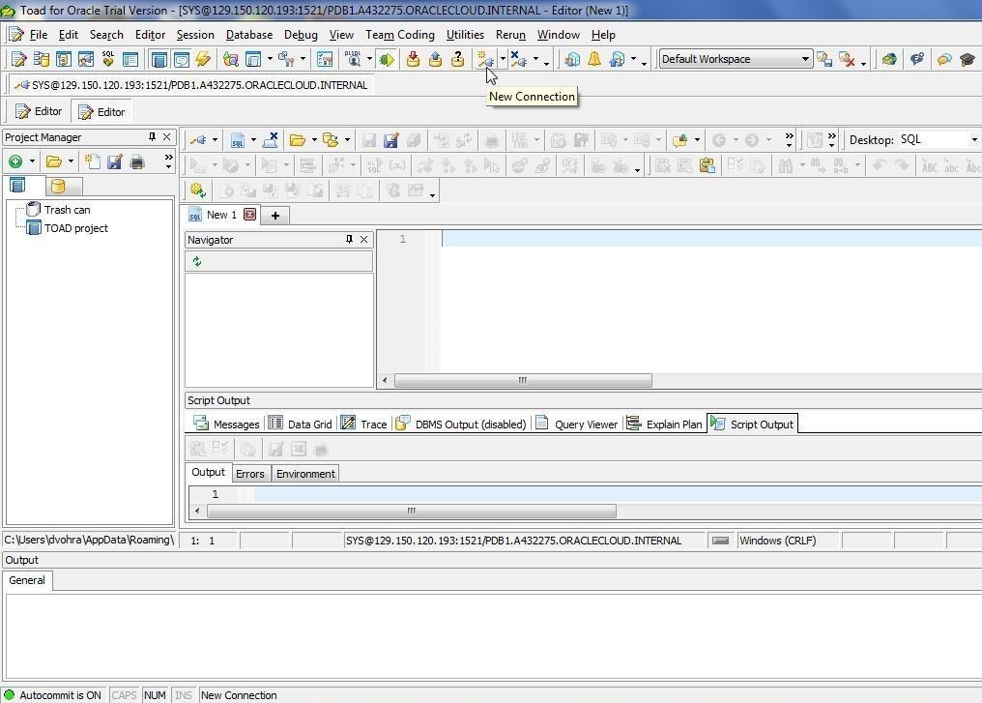Click the Toad World globe icon
Image resolution: width=982 pixels, height=703 pixels.
[888, 60]
